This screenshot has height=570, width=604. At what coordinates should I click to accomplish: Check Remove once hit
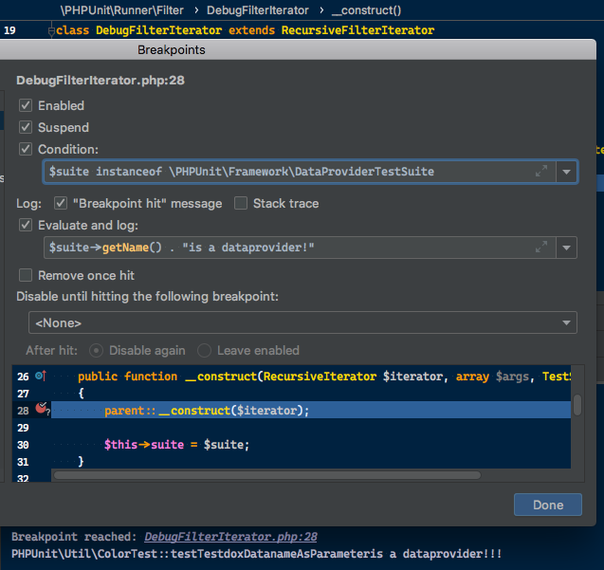[x=26, y=275]
